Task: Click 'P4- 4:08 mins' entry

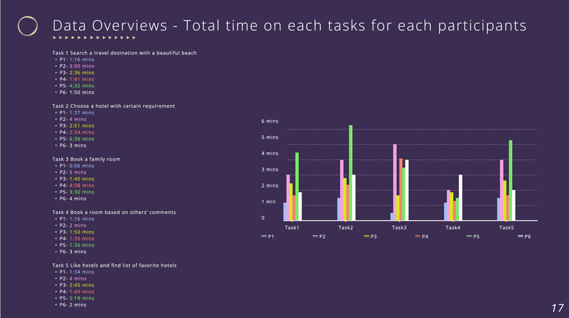Action: (77, 185)
